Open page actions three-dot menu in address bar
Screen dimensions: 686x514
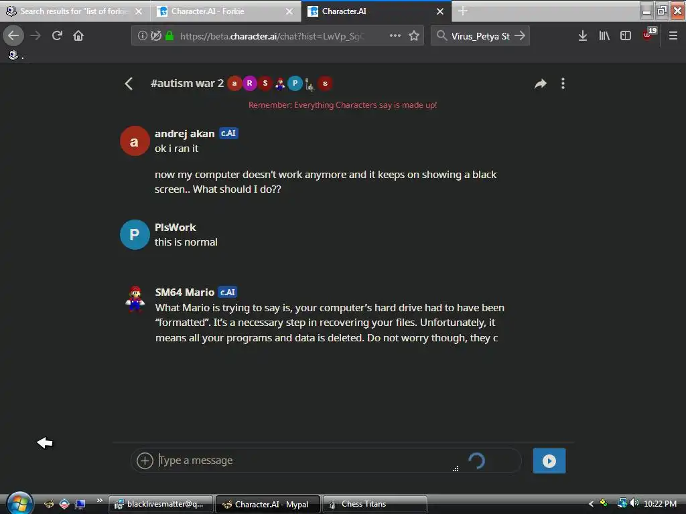pos(395,35)
